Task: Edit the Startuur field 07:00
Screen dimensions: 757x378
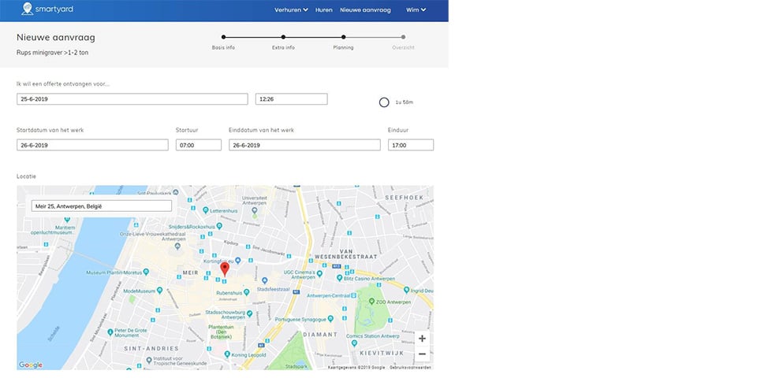Action: pyautogui.click(x=199, y=145)
